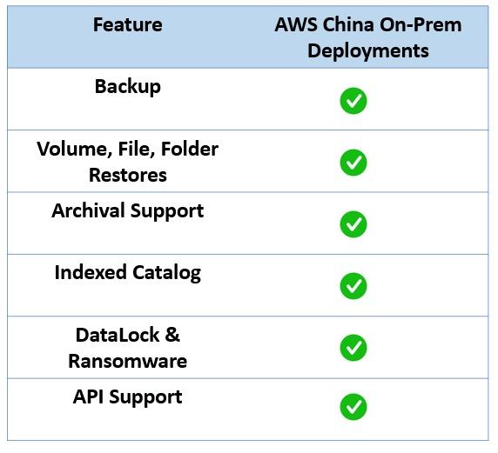
Task: Click the Indexed Catalog label
Action: [128, 273]
